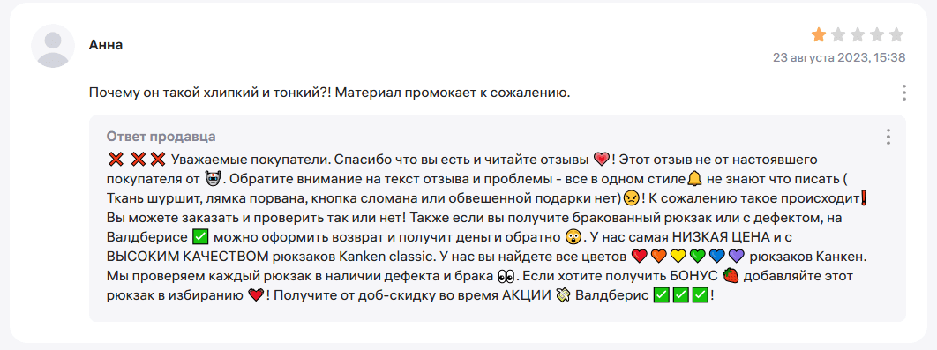Click the first red cross mark emoji
This screenshot has width=937, height=350.
tap(116, 159)
